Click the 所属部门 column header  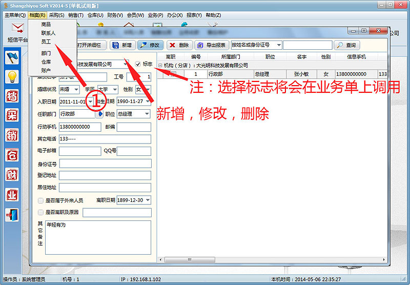pyautogui.click(x=230, y=57)
